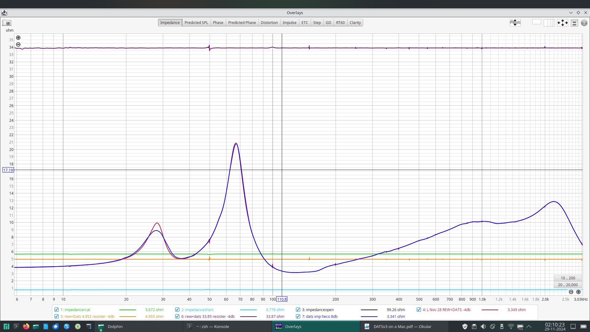Click the clipboard tray icon
Image resolution: width=590 pixels, height=332 pixels.
point(474,326)
